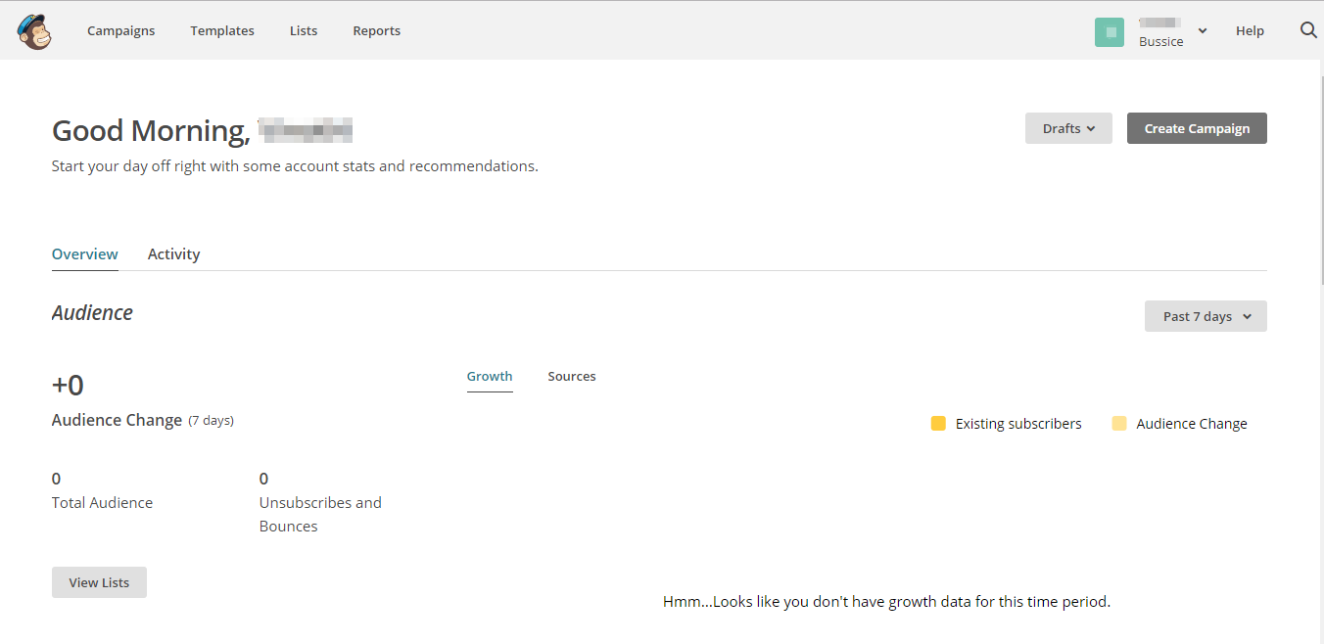Click the Audience Change (7 days) label

pos(143,420)
